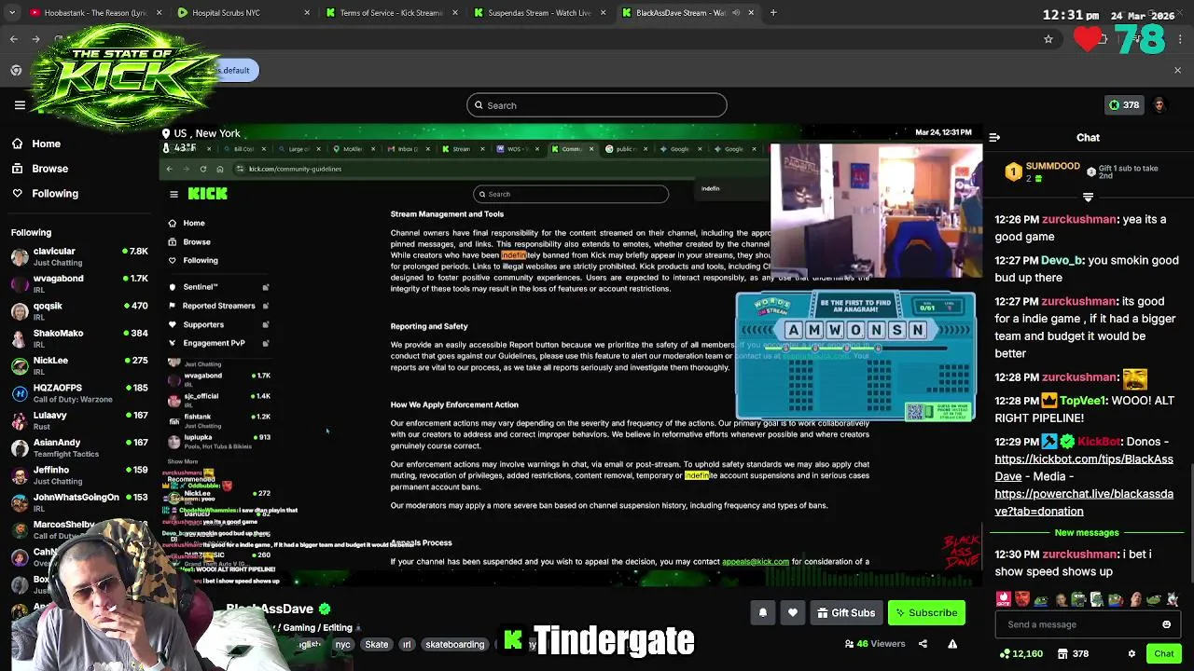Open the browser three-dot menu
Viewport: 1194px width, 671px height.
[x=1181, y=39]
